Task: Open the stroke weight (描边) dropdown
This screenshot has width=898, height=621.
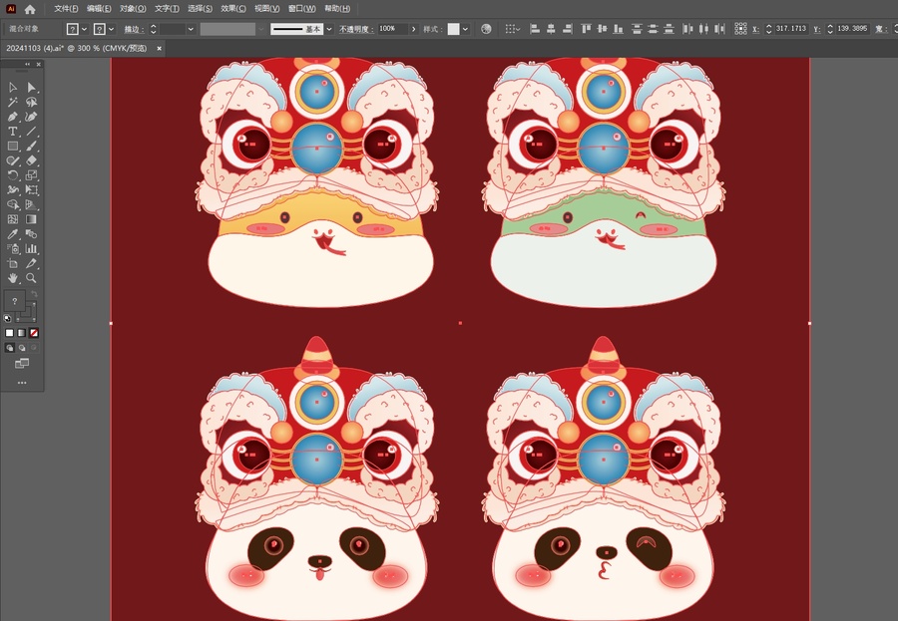Action: click(191, 29)
